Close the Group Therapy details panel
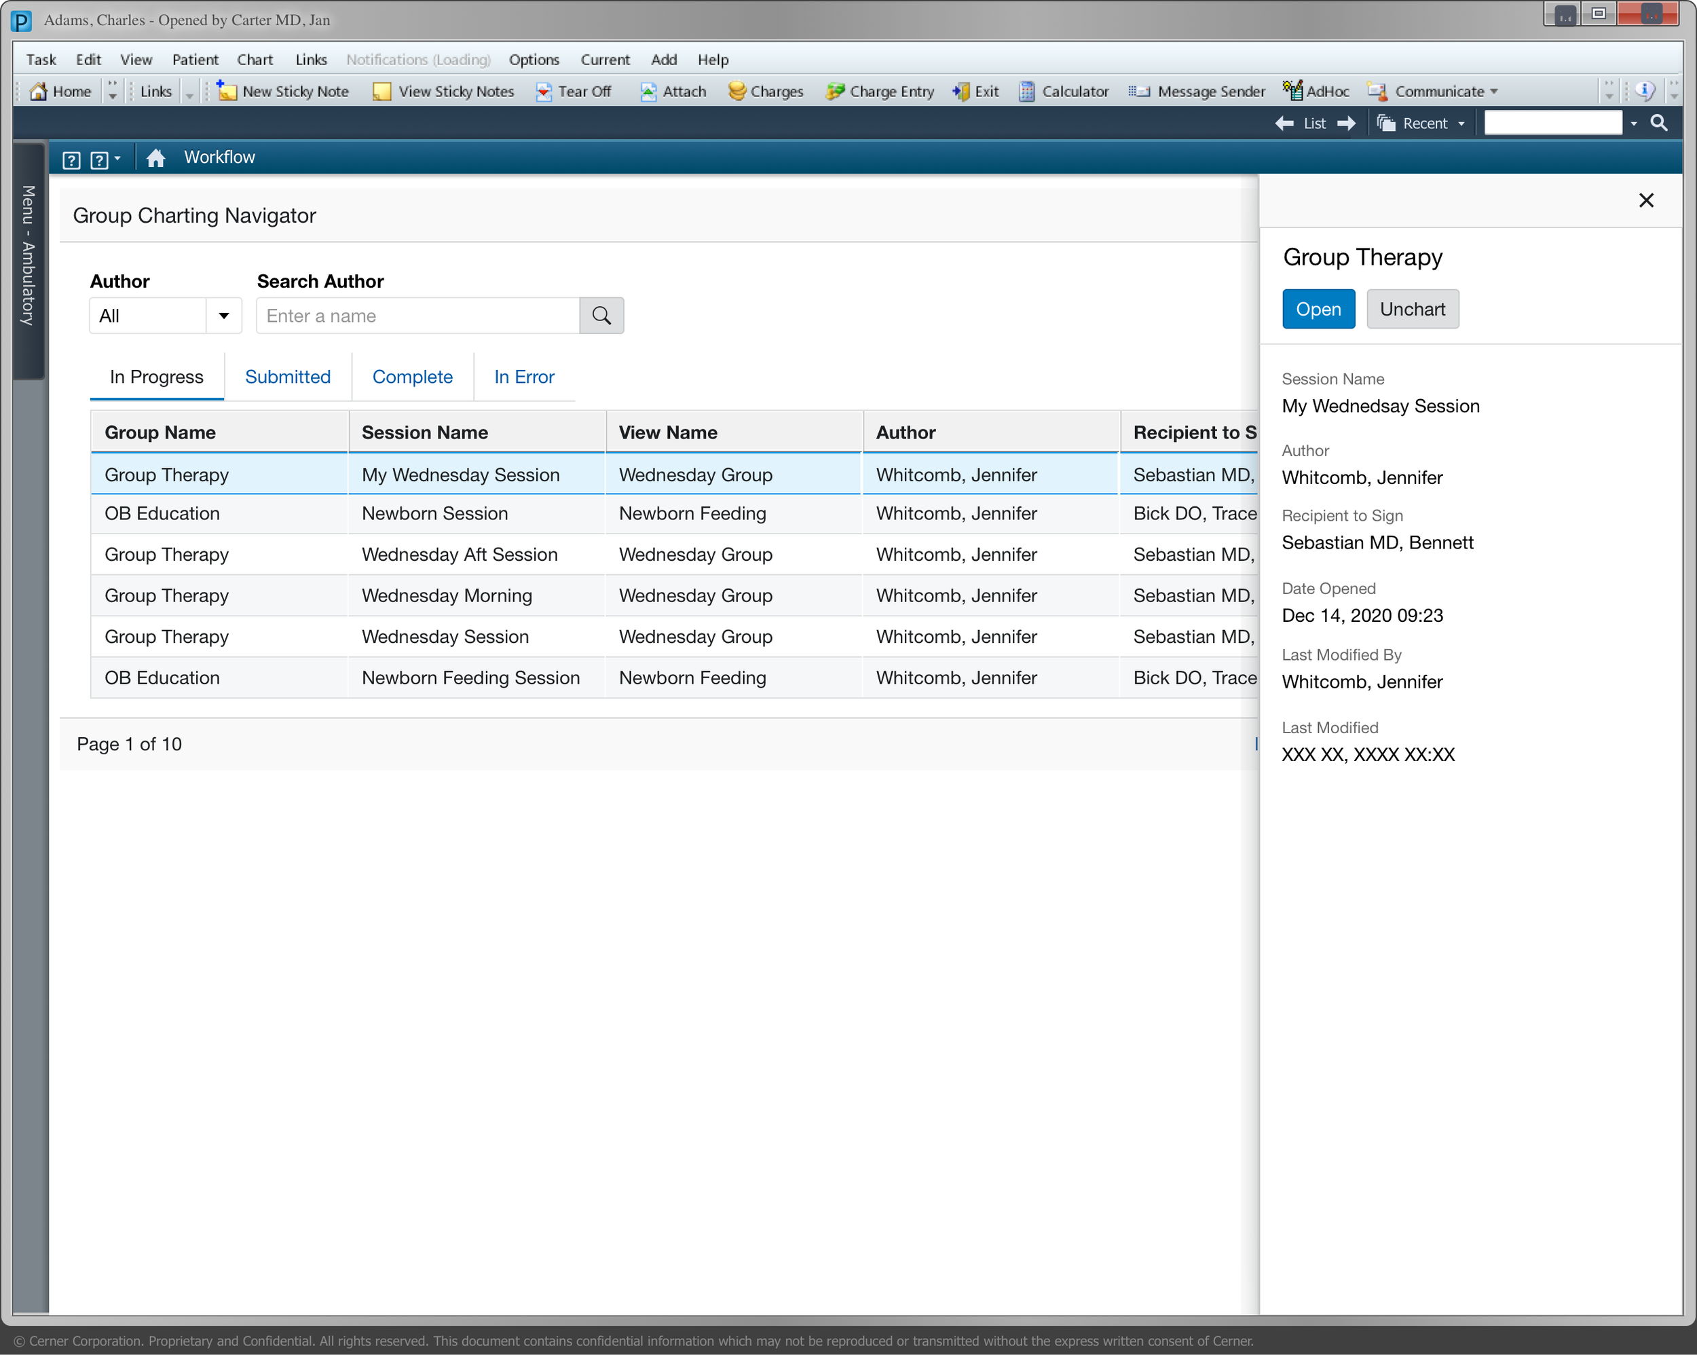Screen dimensions: 1697x1355 [1646, 201]
